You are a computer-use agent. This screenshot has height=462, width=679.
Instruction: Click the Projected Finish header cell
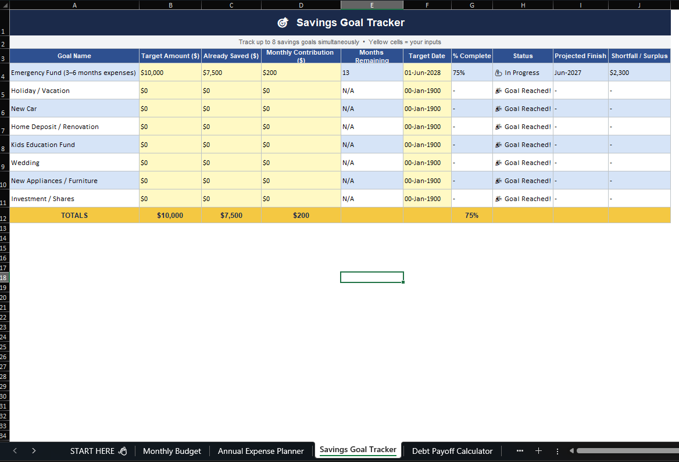tap(580, 56)
